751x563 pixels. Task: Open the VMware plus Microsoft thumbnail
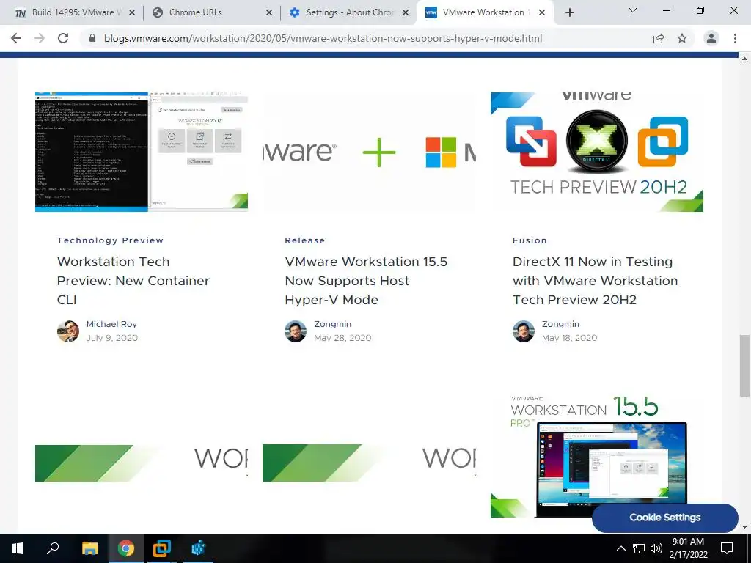370,152
